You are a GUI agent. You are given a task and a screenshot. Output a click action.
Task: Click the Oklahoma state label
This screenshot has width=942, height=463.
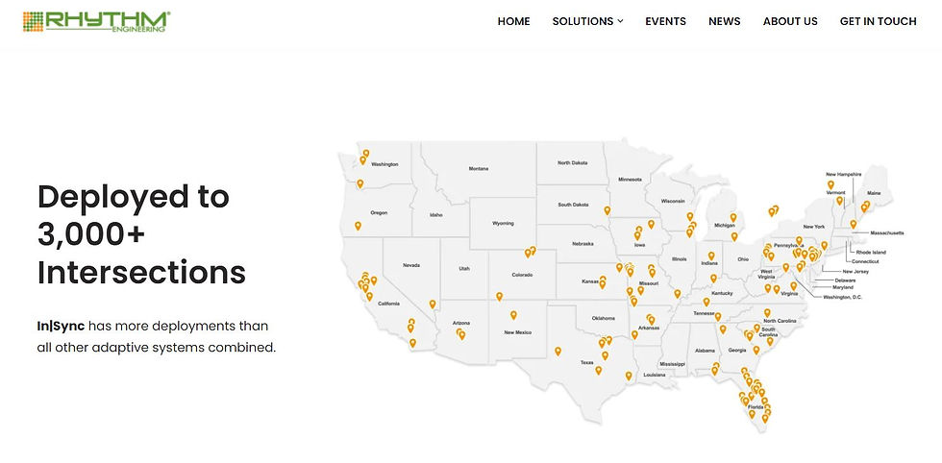[x=604, y=318]
